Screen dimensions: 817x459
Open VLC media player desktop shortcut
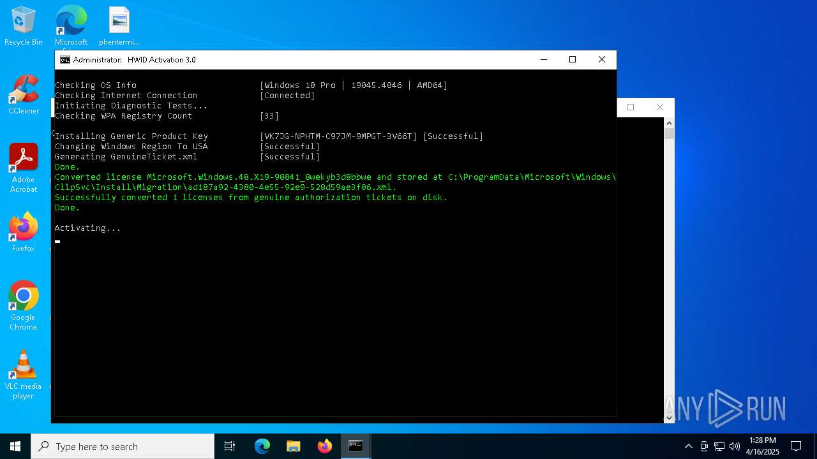24,375
